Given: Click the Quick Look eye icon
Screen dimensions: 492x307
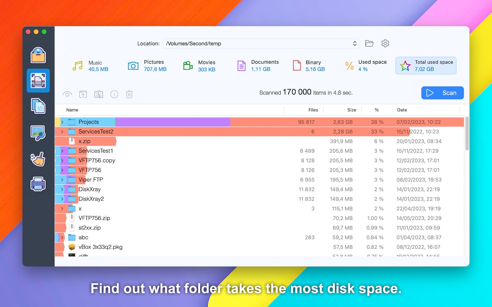Looking at the screenshot, I should [x=68, y=94].
